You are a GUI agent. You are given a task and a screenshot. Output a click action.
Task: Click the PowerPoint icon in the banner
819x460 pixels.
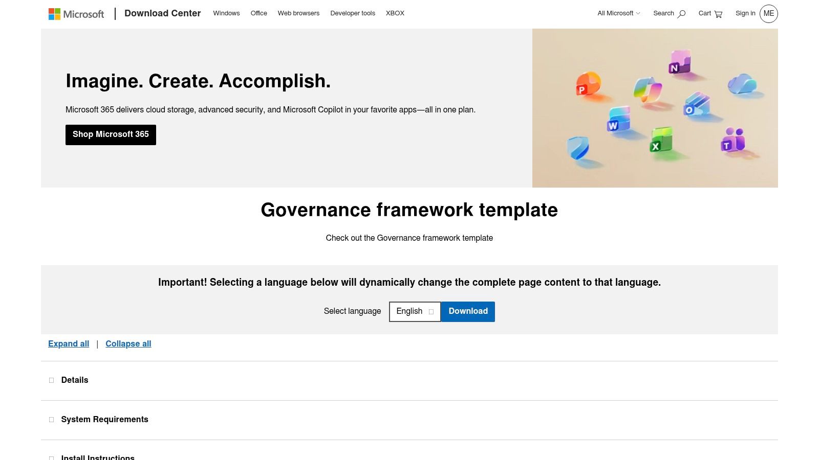click(588, 84)
